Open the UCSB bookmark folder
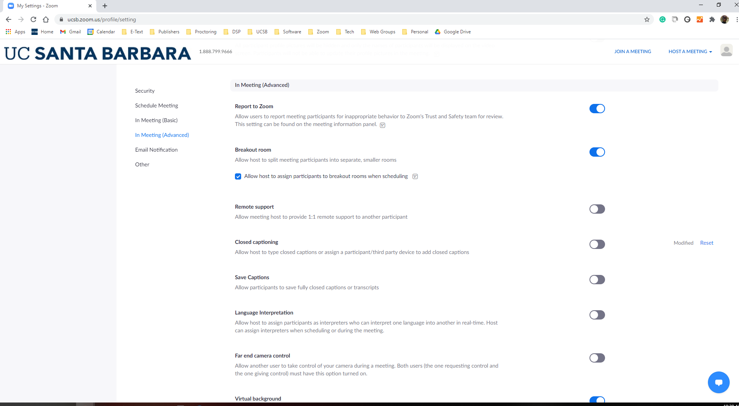Screen dimensions: 739x406 [x=257, y=32]
